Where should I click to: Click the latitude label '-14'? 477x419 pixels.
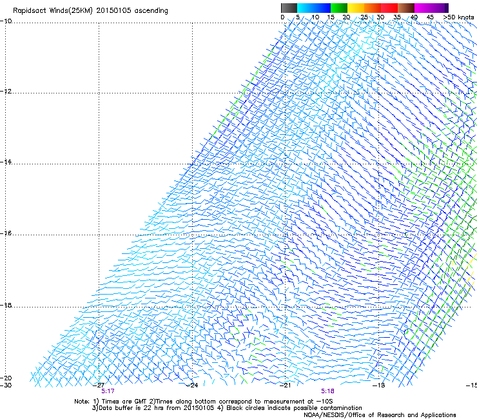pyautogui.click(x=6, y=162)
